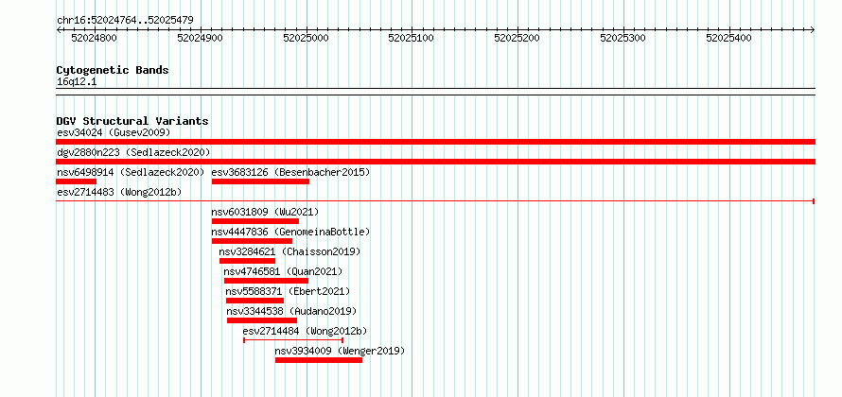Click the DGV Structural Variants track heading
842x397 pixels.
pyautogui.click(x=132, y=121)
